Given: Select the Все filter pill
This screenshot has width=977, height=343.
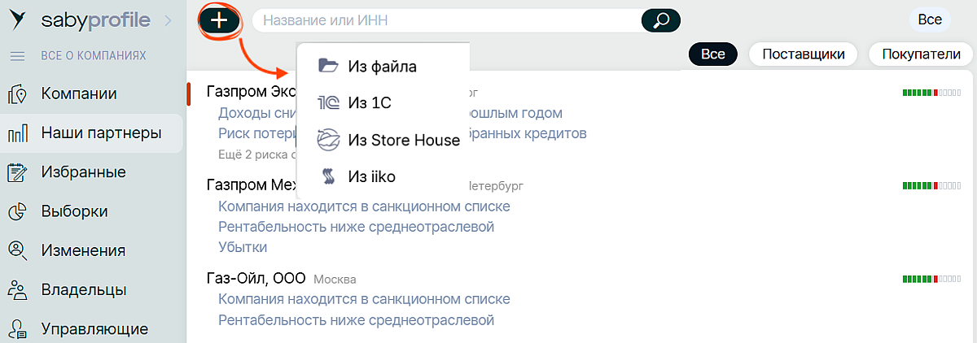Looking at the screenshot, I should click(712, 54).
